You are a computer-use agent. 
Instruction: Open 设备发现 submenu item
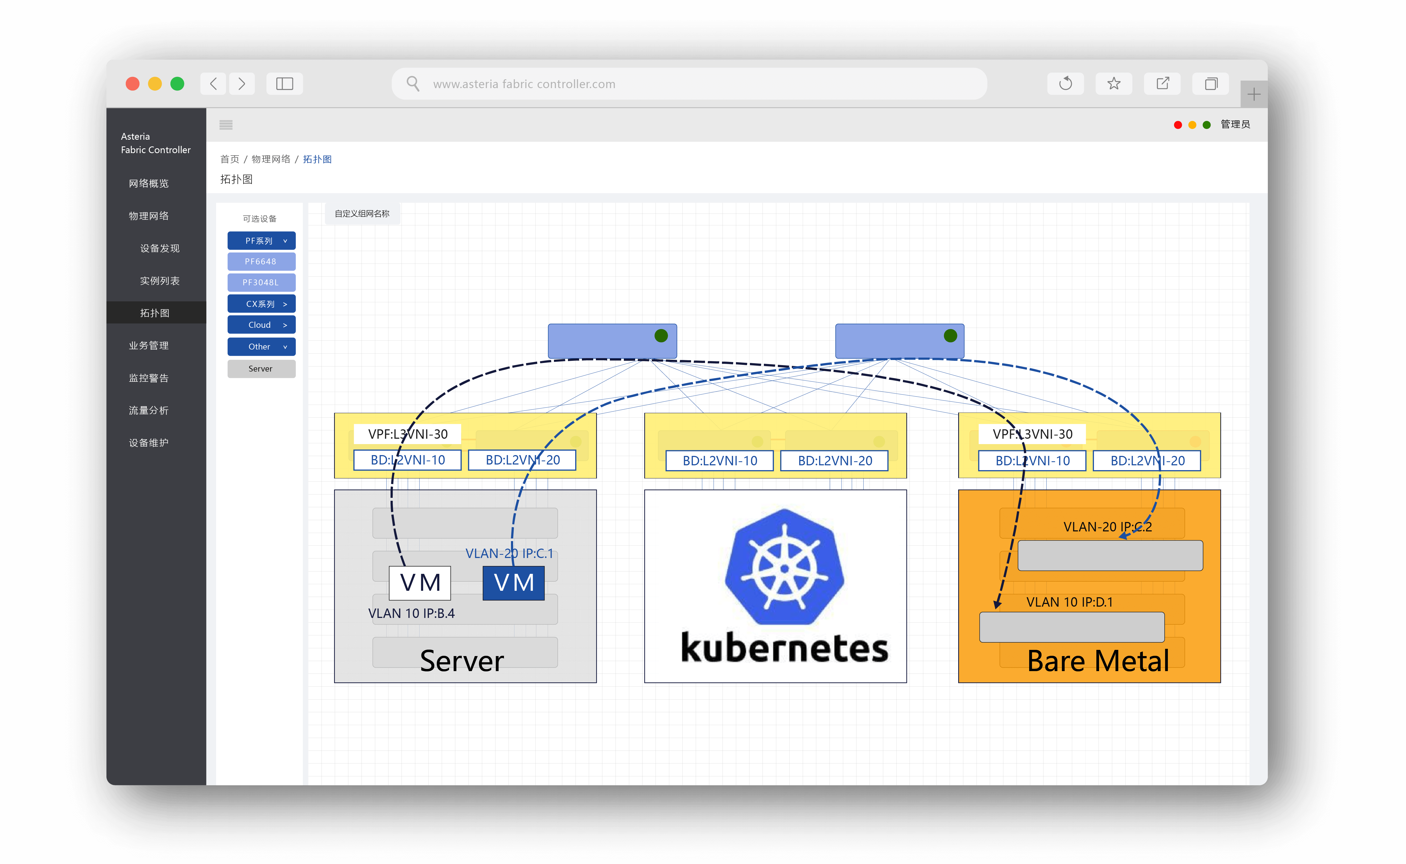(x=160, y=248)
